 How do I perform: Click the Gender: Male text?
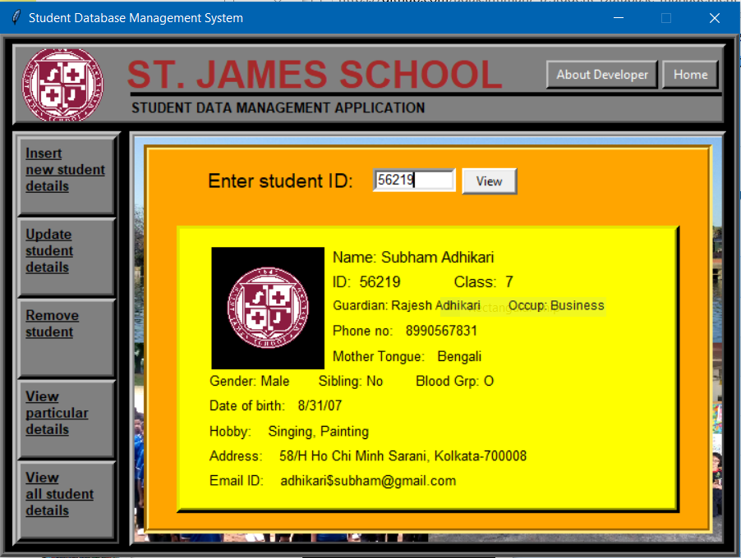tap(249, 381)
